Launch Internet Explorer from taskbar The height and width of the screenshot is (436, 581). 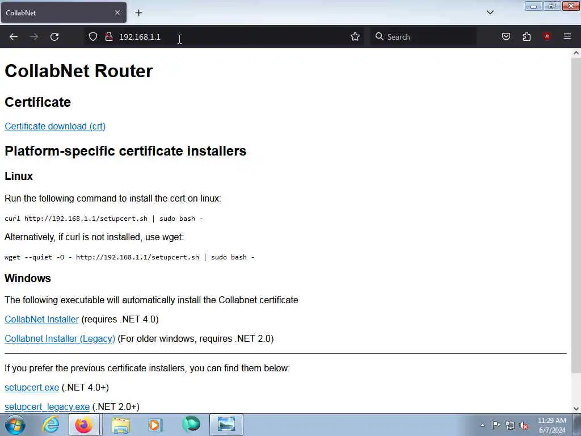tap(50, 425)
